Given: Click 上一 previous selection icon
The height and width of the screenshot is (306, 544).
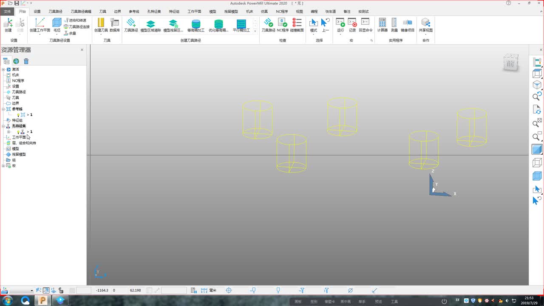Looking at the screenshot, I should pyautogui.click(x=326, y=25).
